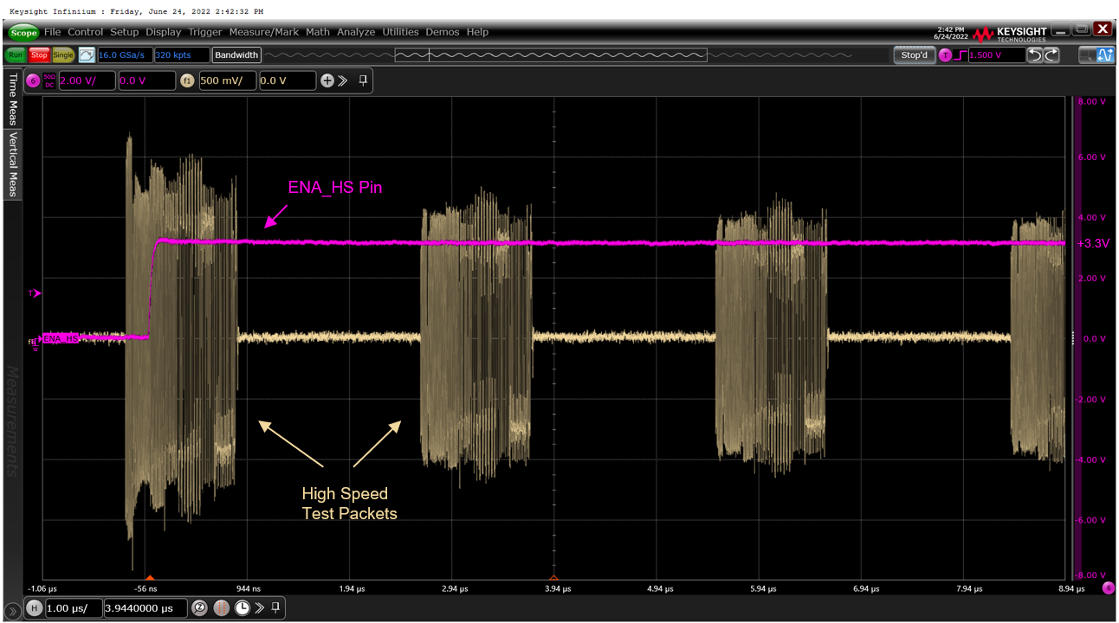Viewport: 1119px width, 623px height.
Task: Click the horizontal zoom magnifier icon
Action: click(199, 608)
